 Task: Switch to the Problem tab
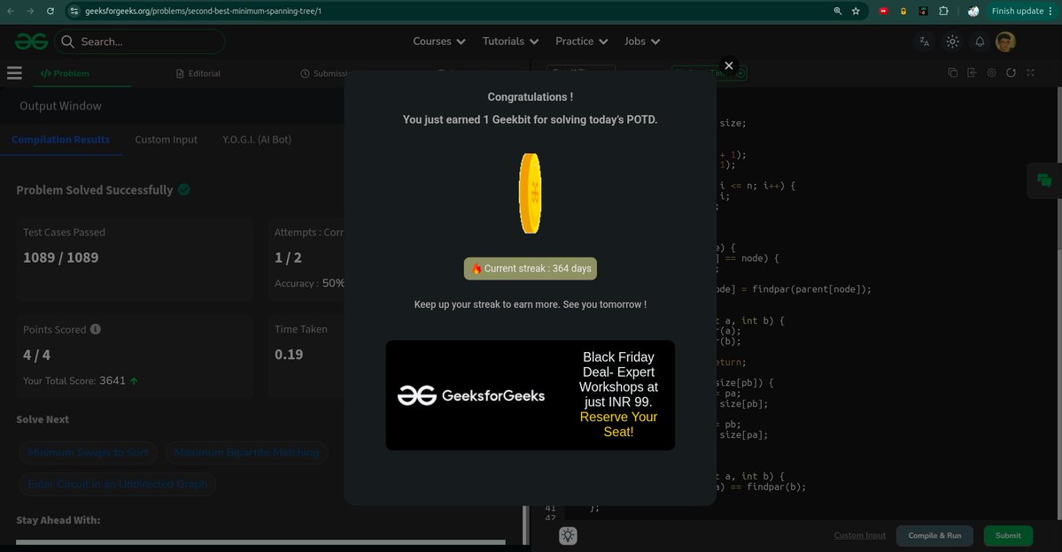click(x=65, y=73)
